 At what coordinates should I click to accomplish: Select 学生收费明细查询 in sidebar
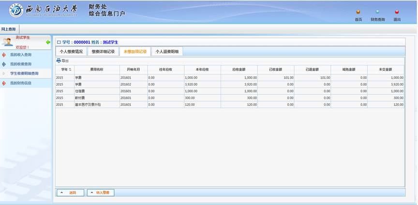click(x=24, y=73)
